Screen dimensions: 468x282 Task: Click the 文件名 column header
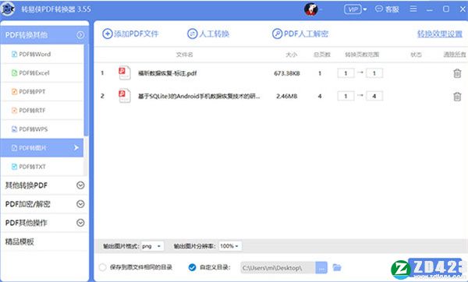click(x=184, y=55)
